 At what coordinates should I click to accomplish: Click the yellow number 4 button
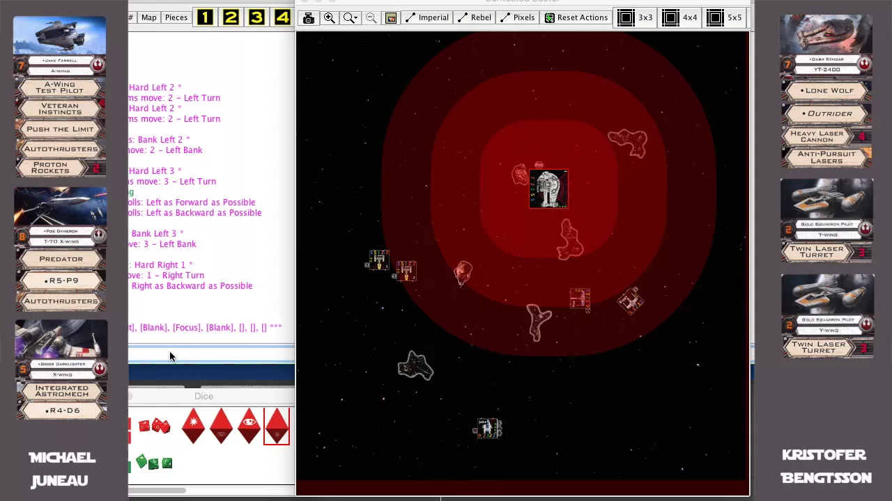[x=282, y=17]
